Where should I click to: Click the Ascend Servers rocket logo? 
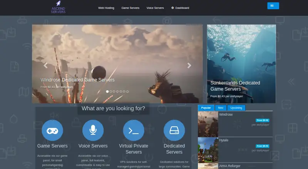(x=59, y=7)
